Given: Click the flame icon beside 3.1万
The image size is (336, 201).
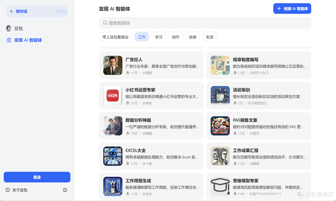Looking at the screenshot, I should pyautogui.click(x=128, y=73).
